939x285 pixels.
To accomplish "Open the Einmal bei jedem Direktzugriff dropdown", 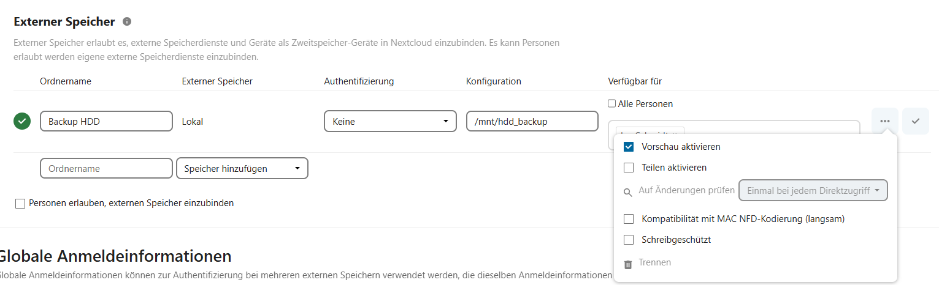I will point(813,190).
